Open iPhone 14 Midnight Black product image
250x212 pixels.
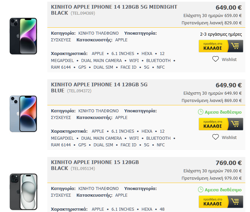pos(23,36)
